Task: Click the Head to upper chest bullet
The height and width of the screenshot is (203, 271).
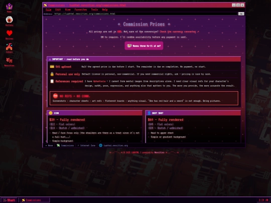Action: click(x=162, y=133)
